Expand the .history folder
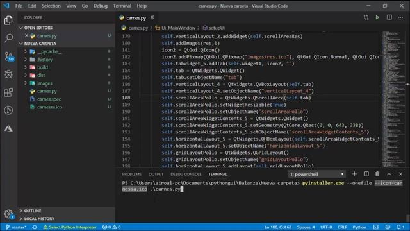The height and width of the screenshot is (231, 410). tap(26, 60)
